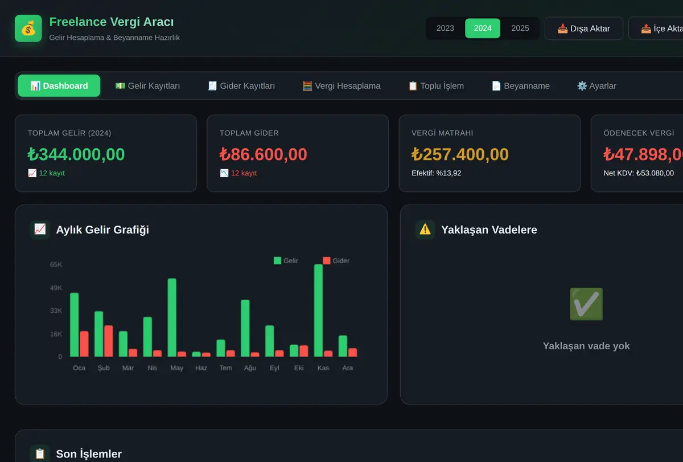The width and height of the screenshot is (683, 462).
Task: Click the green check mark icon
Action: coord(586,304)
